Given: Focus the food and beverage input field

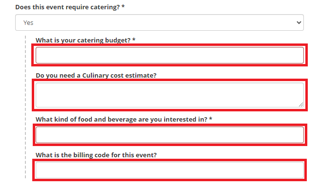Looking at the screenshot, I should click(170, 135).
